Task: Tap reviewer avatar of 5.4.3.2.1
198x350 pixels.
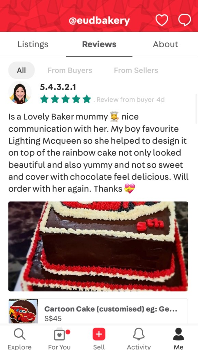Action: pos(20,92)
